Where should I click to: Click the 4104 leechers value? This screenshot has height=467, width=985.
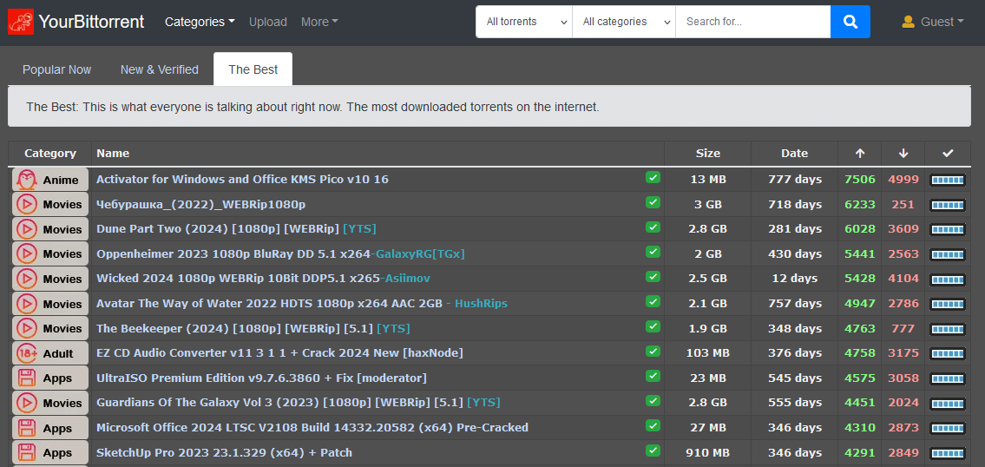point(903,279)
